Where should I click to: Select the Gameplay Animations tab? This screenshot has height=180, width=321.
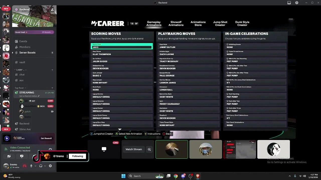[154, 23]
